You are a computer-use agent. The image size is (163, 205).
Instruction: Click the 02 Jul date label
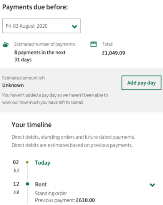pos(16,166)
